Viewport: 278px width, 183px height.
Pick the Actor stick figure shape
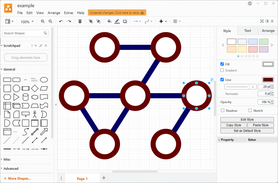click(35, 114)
